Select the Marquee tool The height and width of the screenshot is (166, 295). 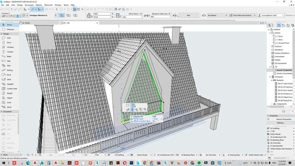pyautogui.click(x=9, y=30)
